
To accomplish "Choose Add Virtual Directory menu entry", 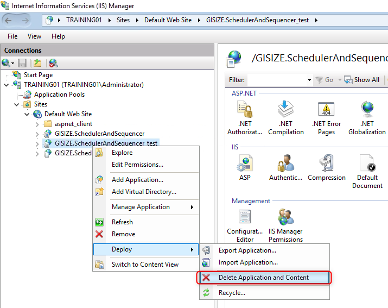I will [x=146, y=192].
